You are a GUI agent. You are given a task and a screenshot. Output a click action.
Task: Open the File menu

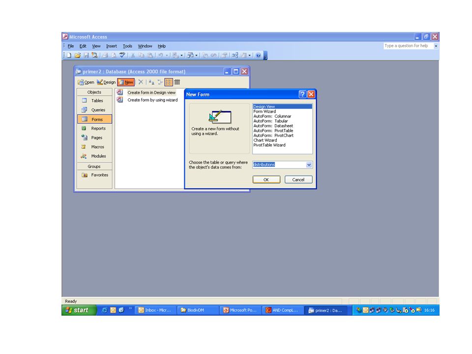pyautogui.click(x=71, y=46)
